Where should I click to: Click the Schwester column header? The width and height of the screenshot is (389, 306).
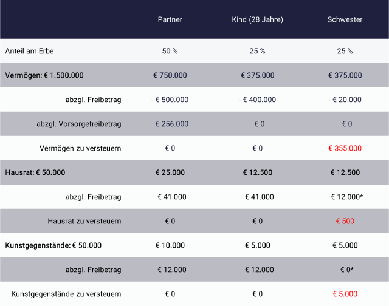tap(345, 19)
